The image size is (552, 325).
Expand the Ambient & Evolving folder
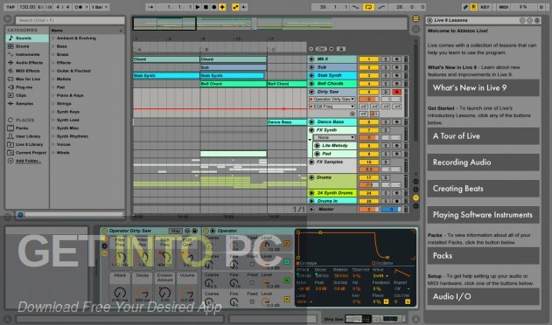(x=53, y=38)
